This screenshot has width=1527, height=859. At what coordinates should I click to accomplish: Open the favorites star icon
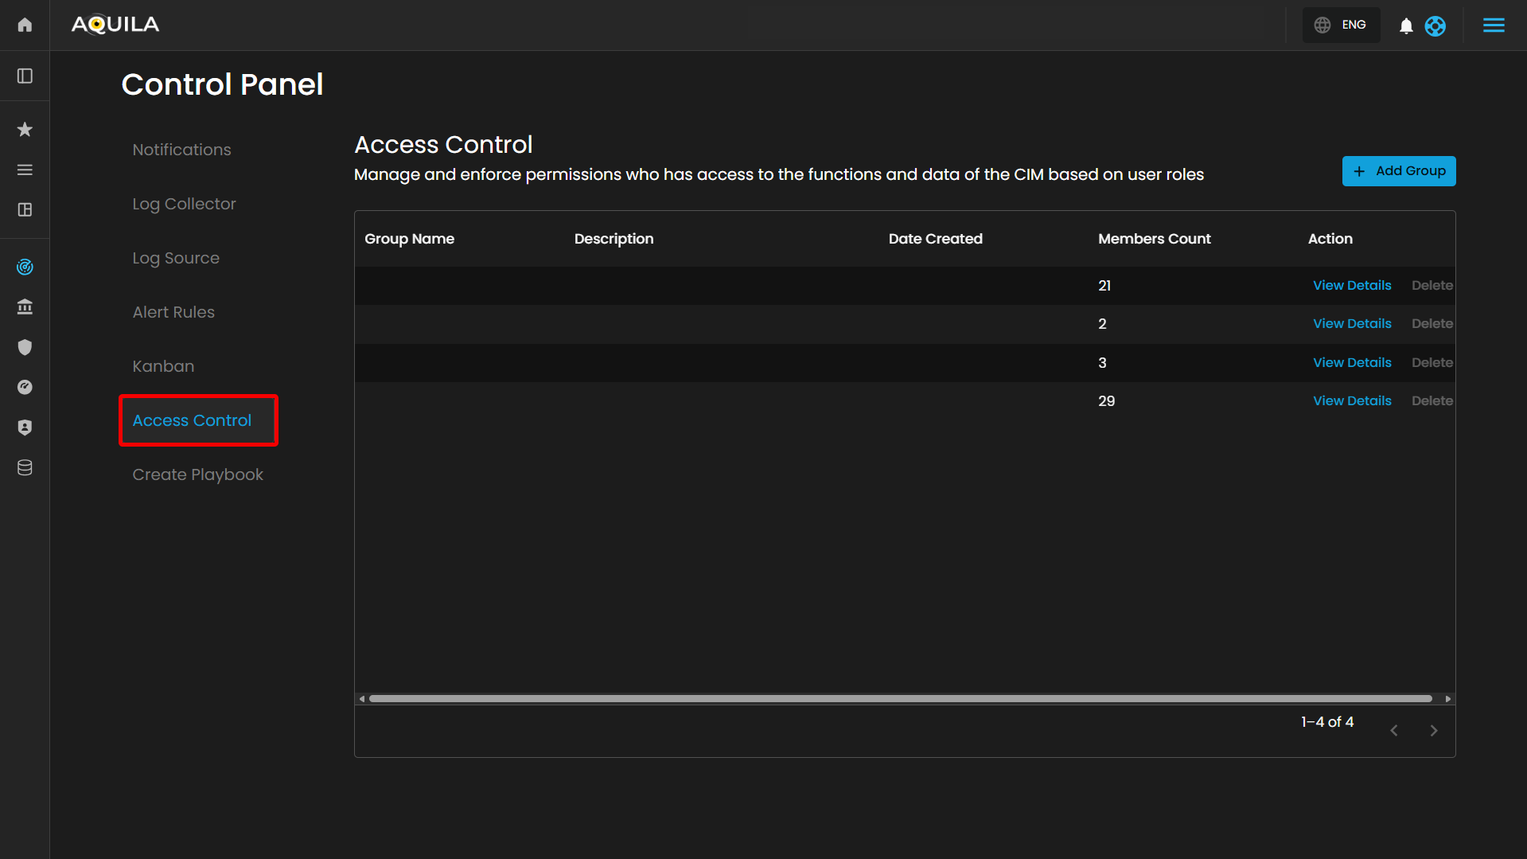tap(25, 129)
